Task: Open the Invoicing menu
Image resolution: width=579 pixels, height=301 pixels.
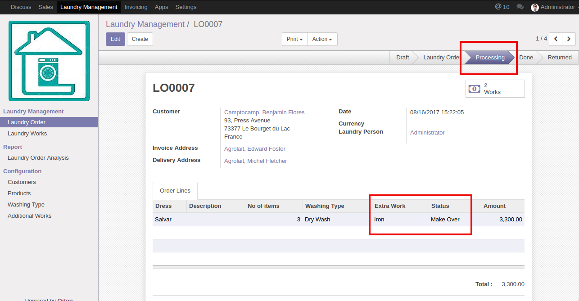Action: (136, 7)
